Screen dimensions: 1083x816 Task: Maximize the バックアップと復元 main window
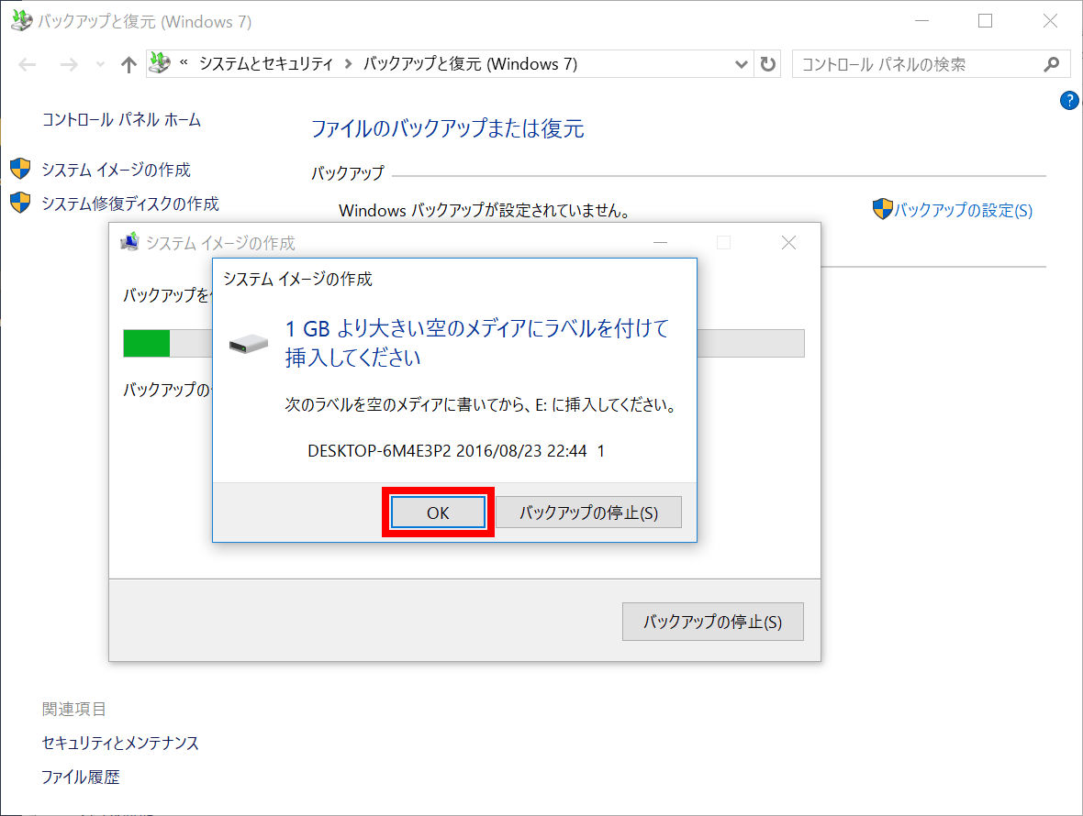click(986, 21)
